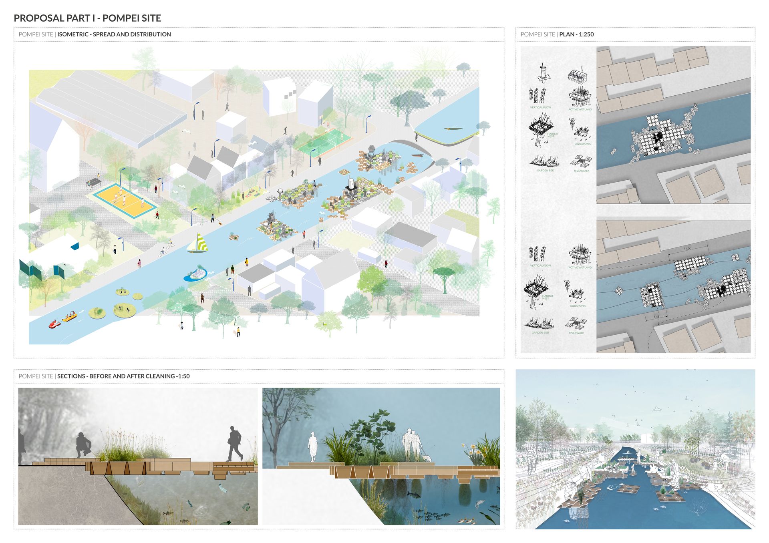769x543 pixels.
Task: Click the striped sailboat on the canal
Action: click(197, 243)
